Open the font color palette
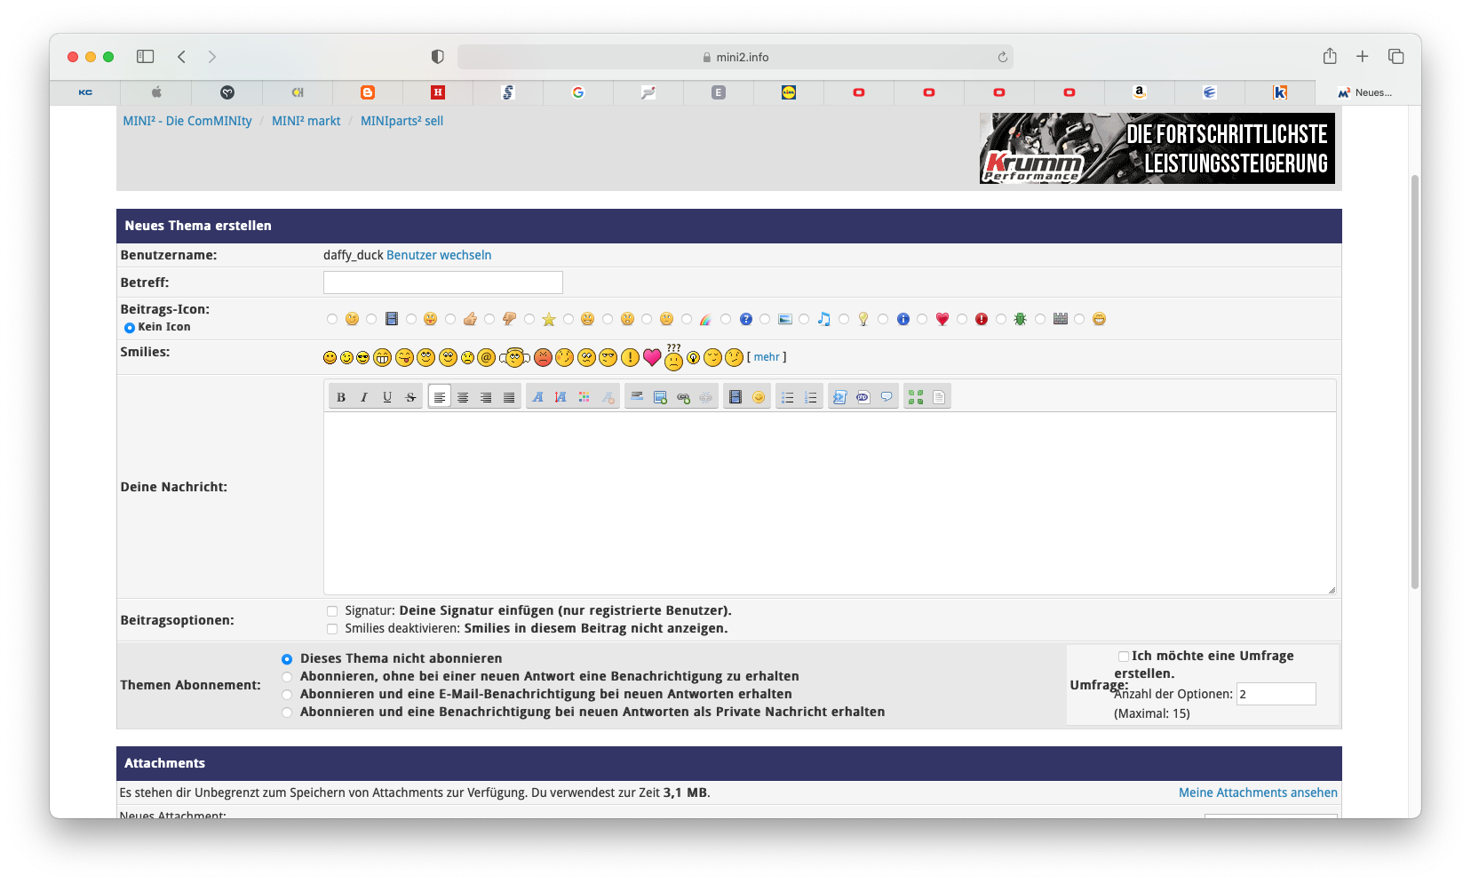This screenshot has width=1471, height=884. pyautogui.click(x=584, y=397)
